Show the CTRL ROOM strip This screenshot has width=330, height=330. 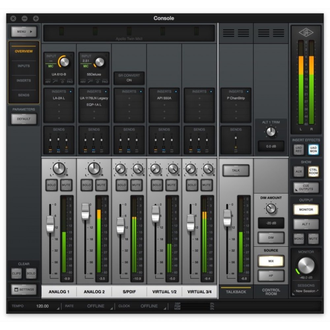click(313, 172)
